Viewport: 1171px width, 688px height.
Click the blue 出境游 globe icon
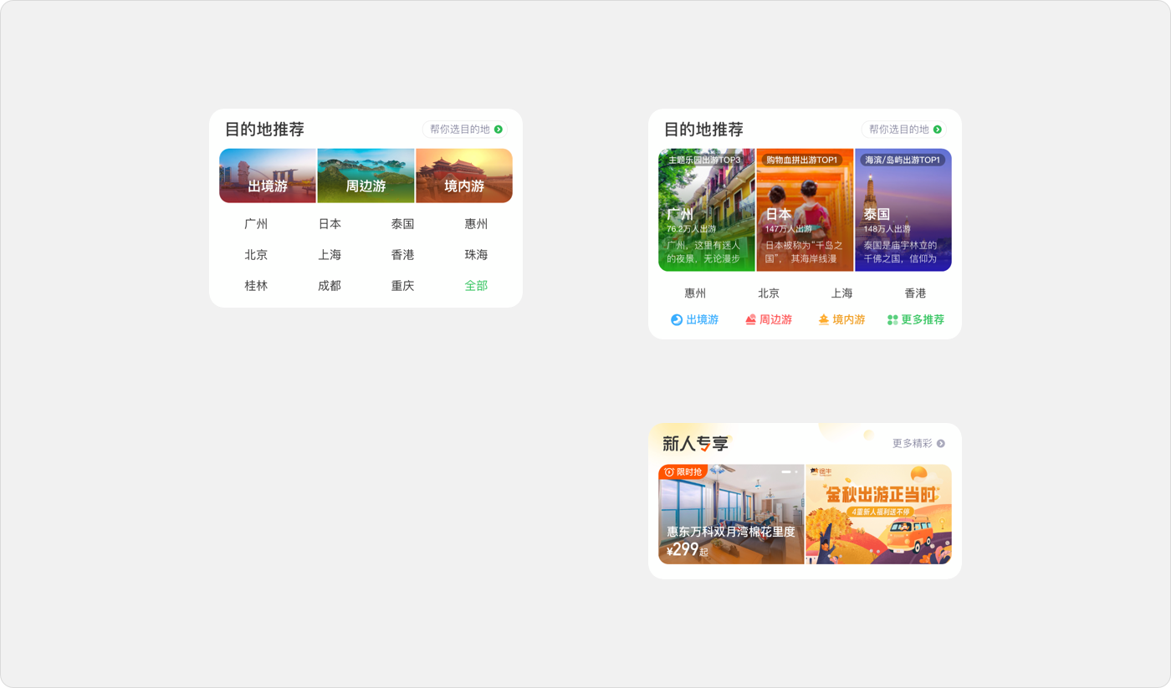tap(677, 319)
